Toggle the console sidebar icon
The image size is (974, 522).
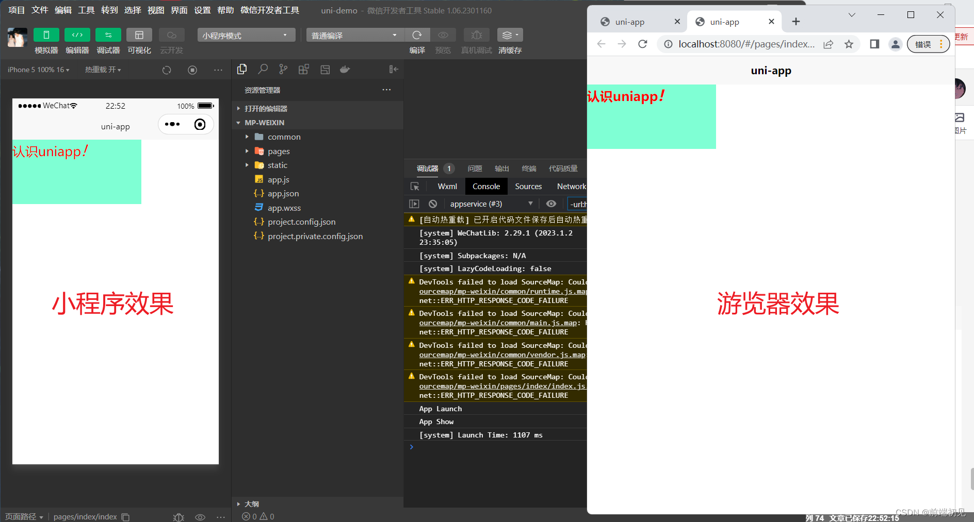tap(414, 204)
